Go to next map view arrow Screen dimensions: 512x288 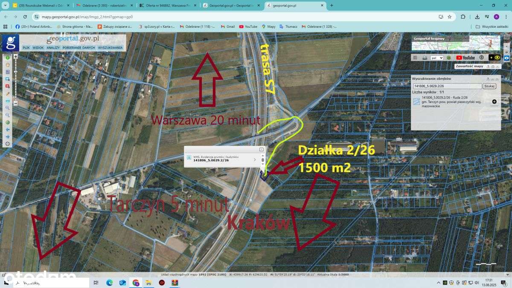pos(8,137)
